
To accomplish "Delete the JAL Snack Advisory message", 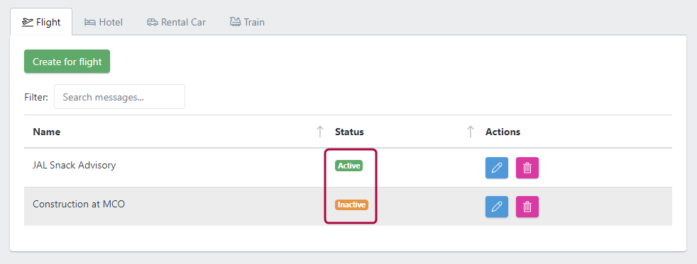I will 527,168.
